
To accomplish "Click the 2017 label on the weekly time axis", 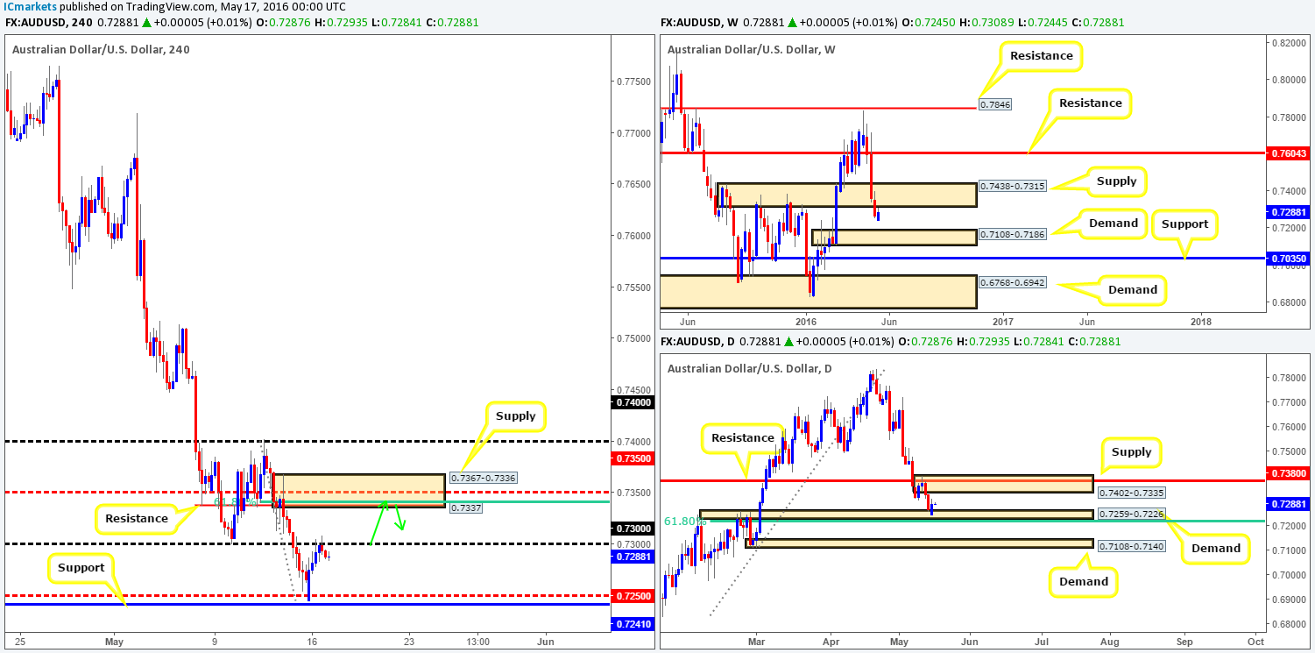I will point(1002,323).
